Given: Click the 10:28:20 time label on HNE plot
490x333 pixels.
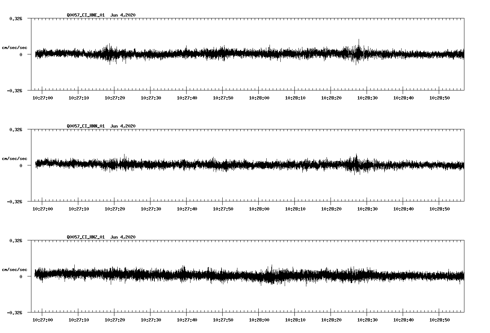Looking at the screenshot, I should click(x=331, y=98).
